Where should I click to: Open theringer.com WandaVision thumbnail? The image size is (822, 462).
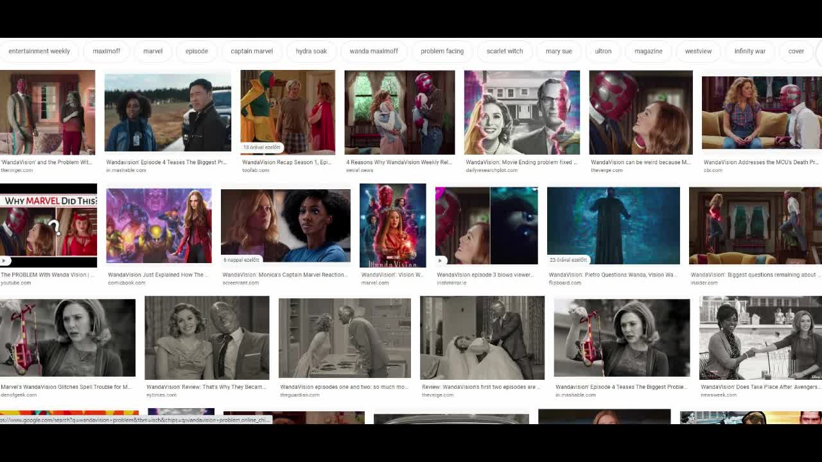(x=48, y=112)
